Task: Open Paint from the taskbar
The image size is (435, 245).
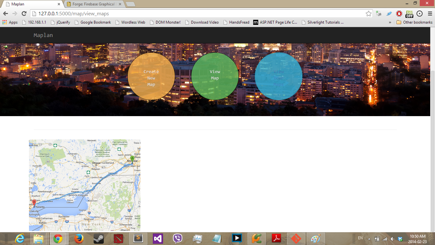Action: coord(316,239)
